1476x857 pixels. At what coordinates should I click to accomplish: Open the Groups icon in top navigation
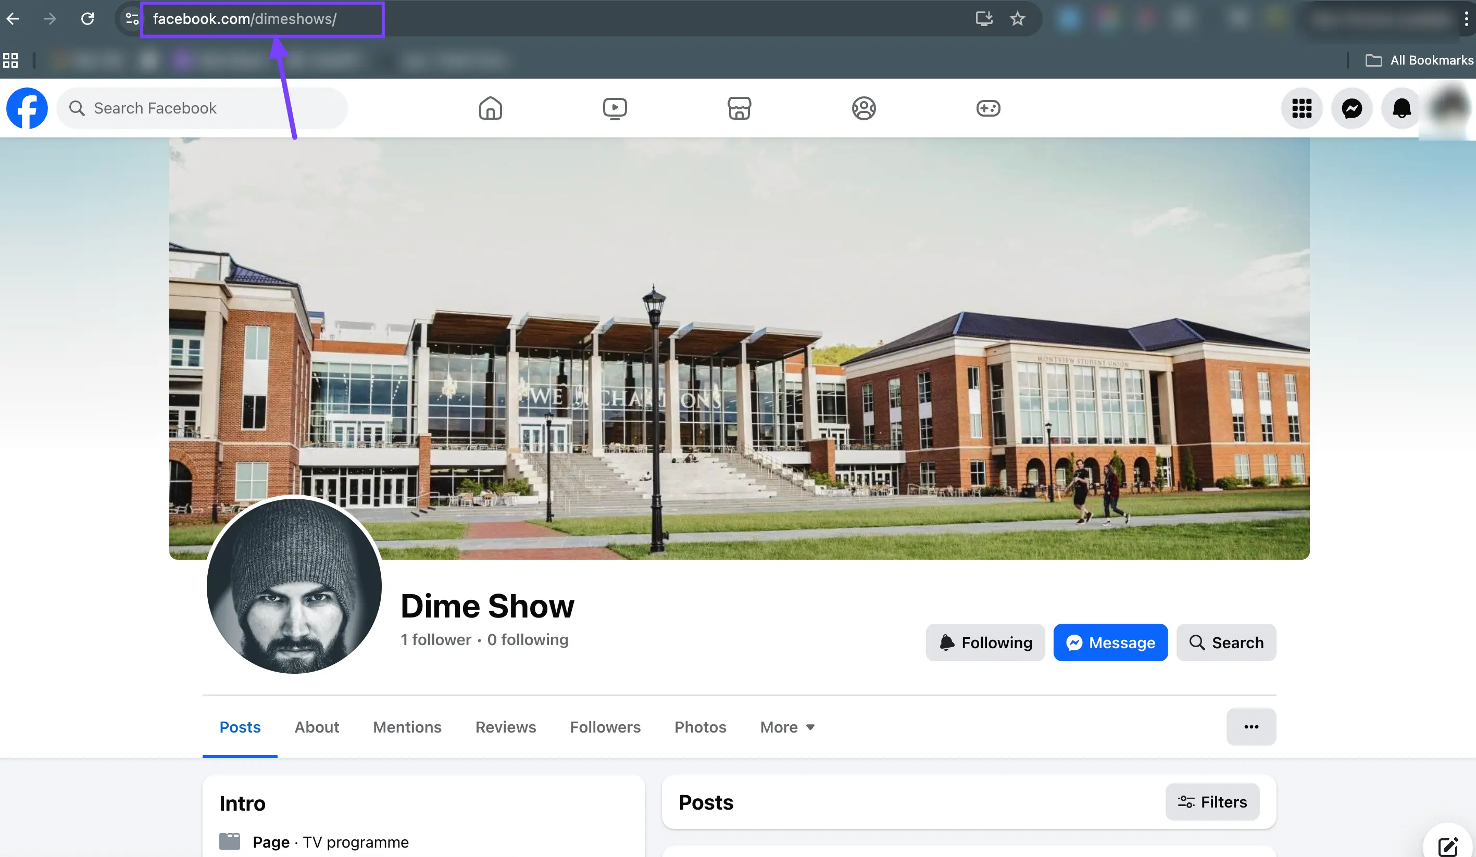tap(864, 108)
